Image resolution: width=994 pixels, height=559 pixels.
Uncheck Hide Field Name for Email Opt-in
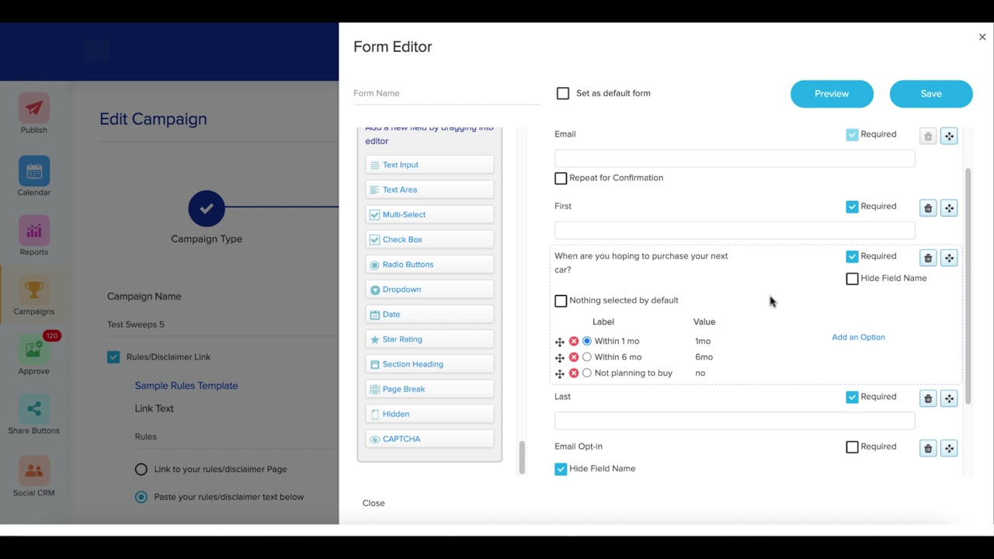(x=561, y=469)
